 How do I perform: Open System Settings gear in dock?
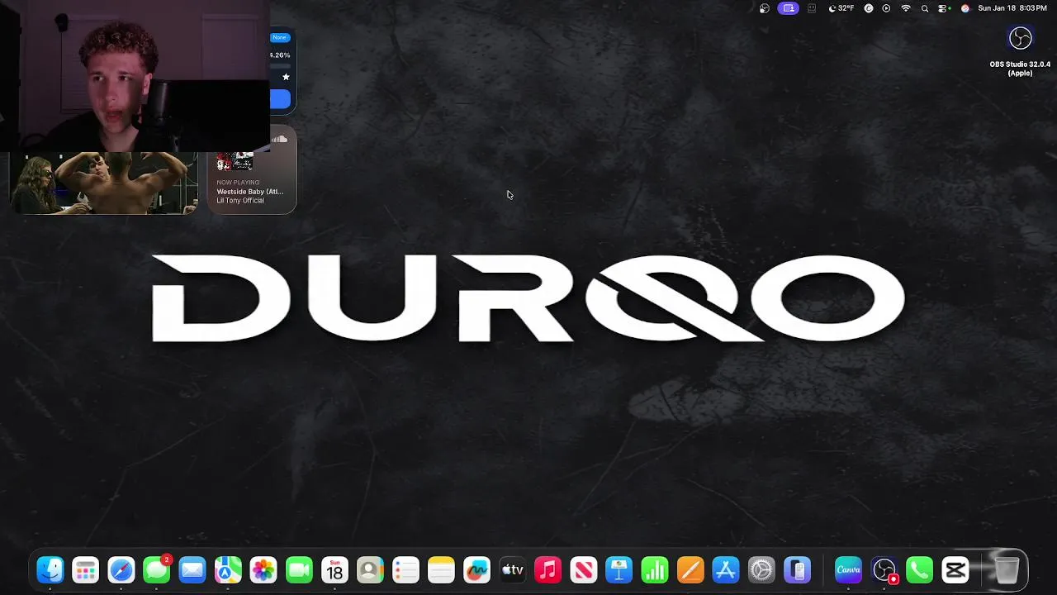(761, 570)
